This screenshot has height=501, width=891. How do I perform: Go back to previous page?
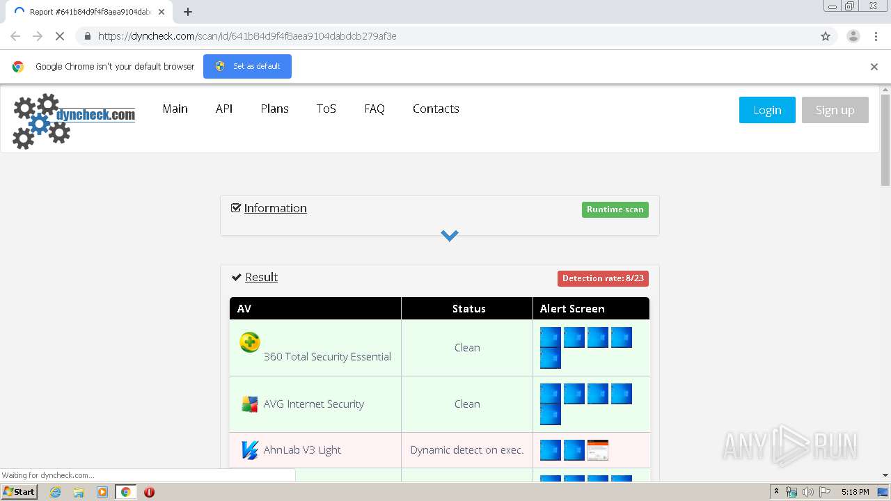click(x=15, y=36)
